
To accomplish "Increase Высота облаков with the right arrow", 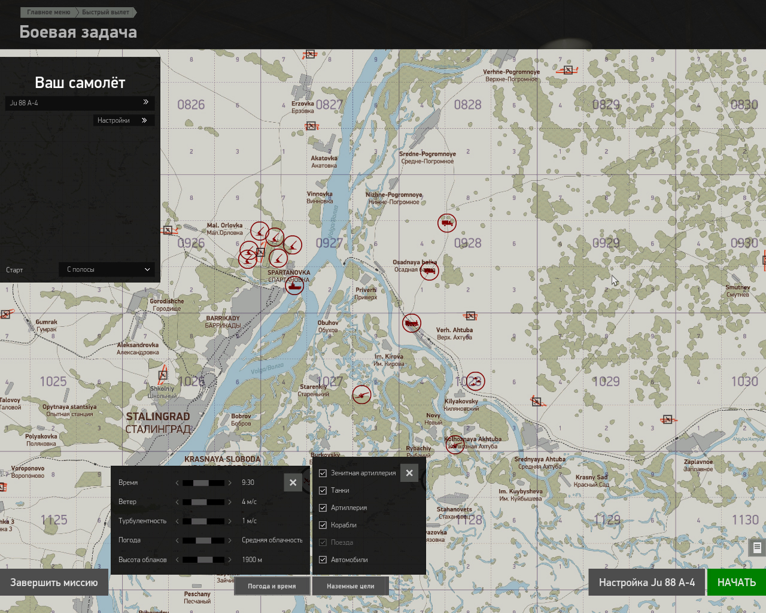I will 230,560.
